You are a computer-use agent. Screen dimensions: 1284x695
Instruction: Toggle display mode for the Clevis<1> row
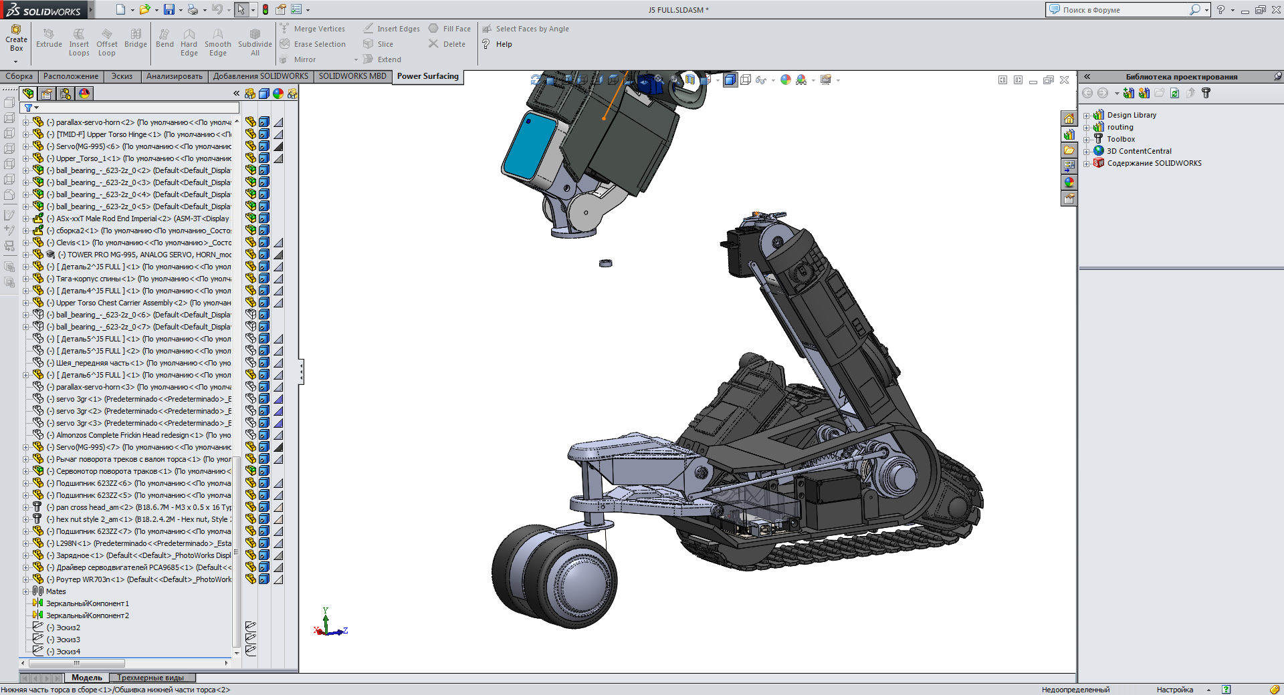click(x=264, y=243)
